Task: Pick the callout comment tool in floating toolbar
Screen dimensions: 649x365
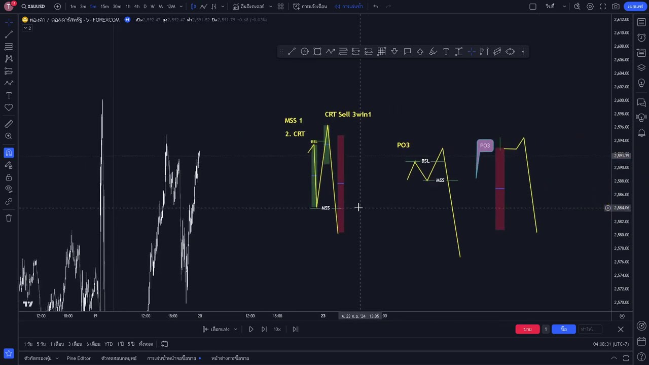Action: click(x=407, y=52)
